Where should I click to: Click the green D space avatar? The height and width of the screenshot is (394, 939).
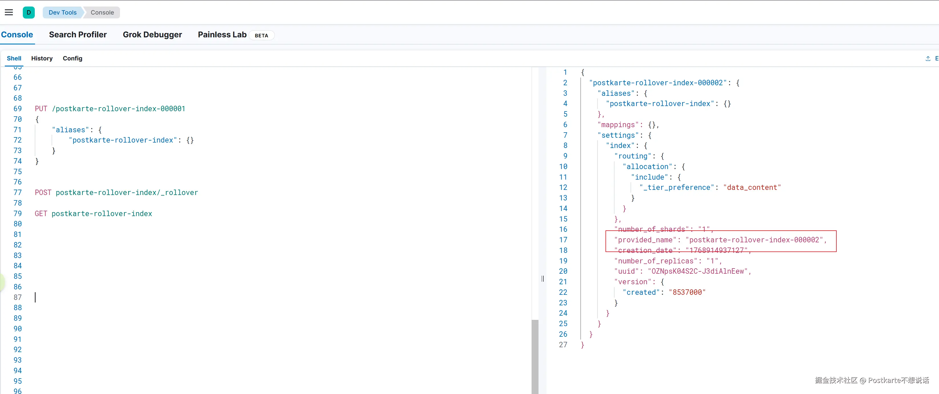pyautogui.click(x=29, y=12)
